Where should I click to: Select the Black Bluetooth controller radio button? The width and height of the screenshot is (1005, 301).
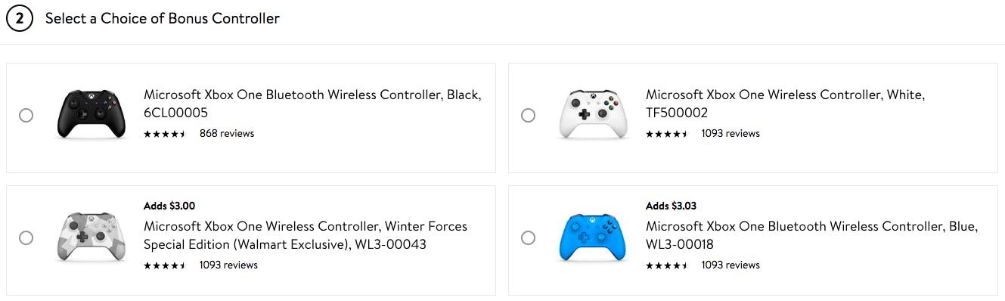point(26,115)
